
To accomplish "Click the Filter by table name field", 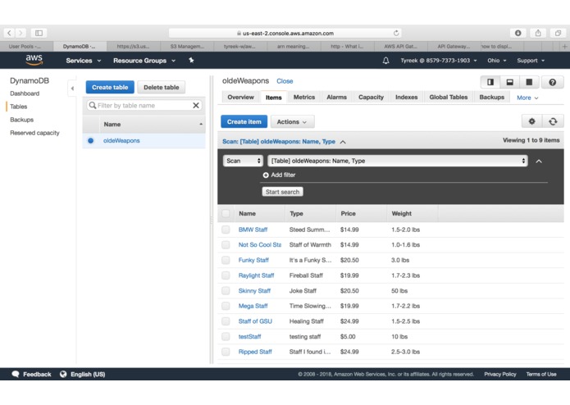I will pos(144,105).
